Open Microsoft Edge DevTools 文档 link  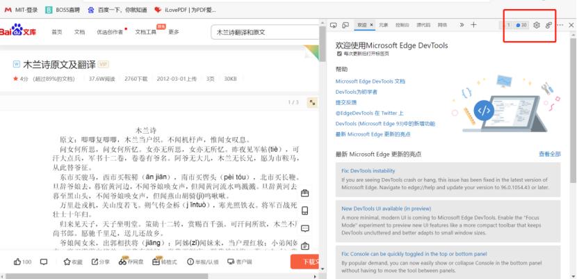[371, 81]
